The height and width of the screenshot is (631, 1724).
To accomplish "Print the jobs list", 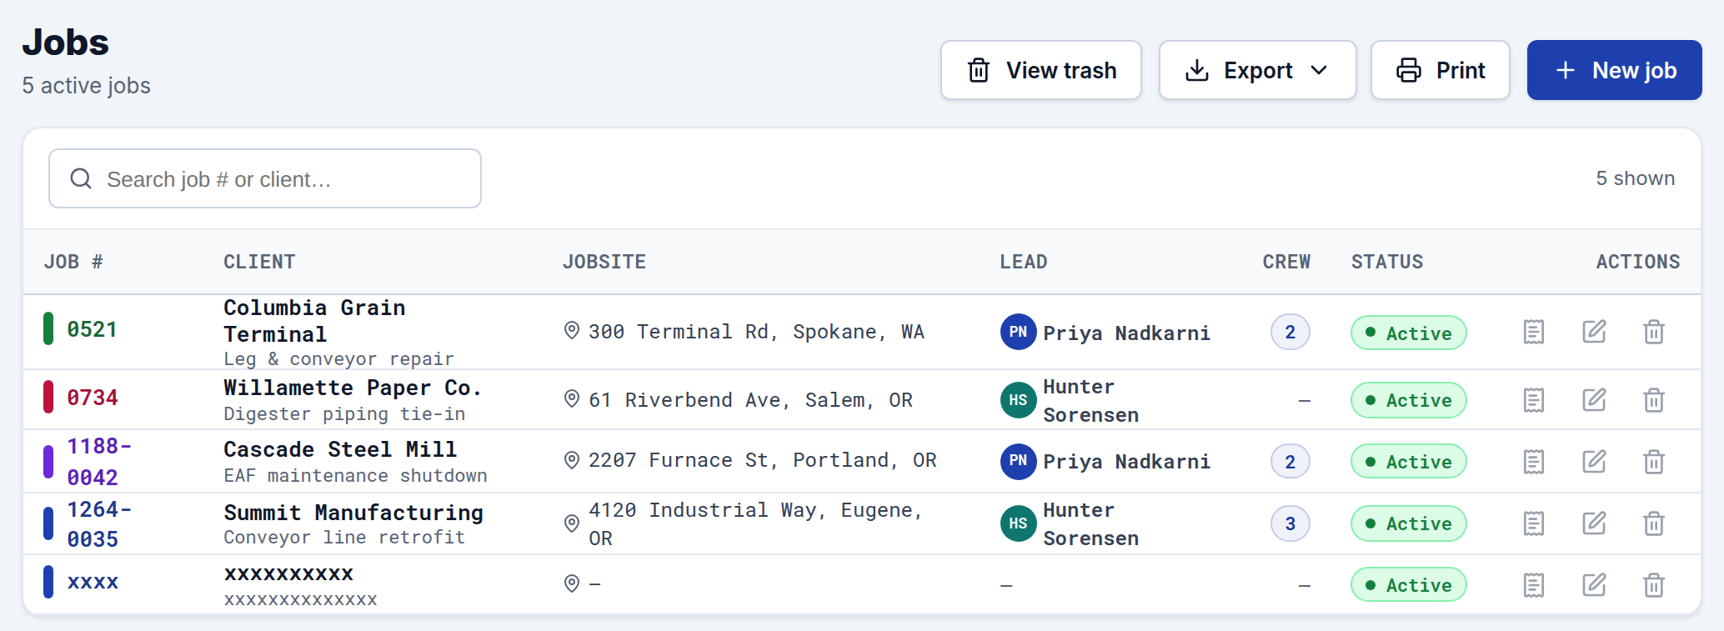I will pyautogui.click(x=1441, y=70).
